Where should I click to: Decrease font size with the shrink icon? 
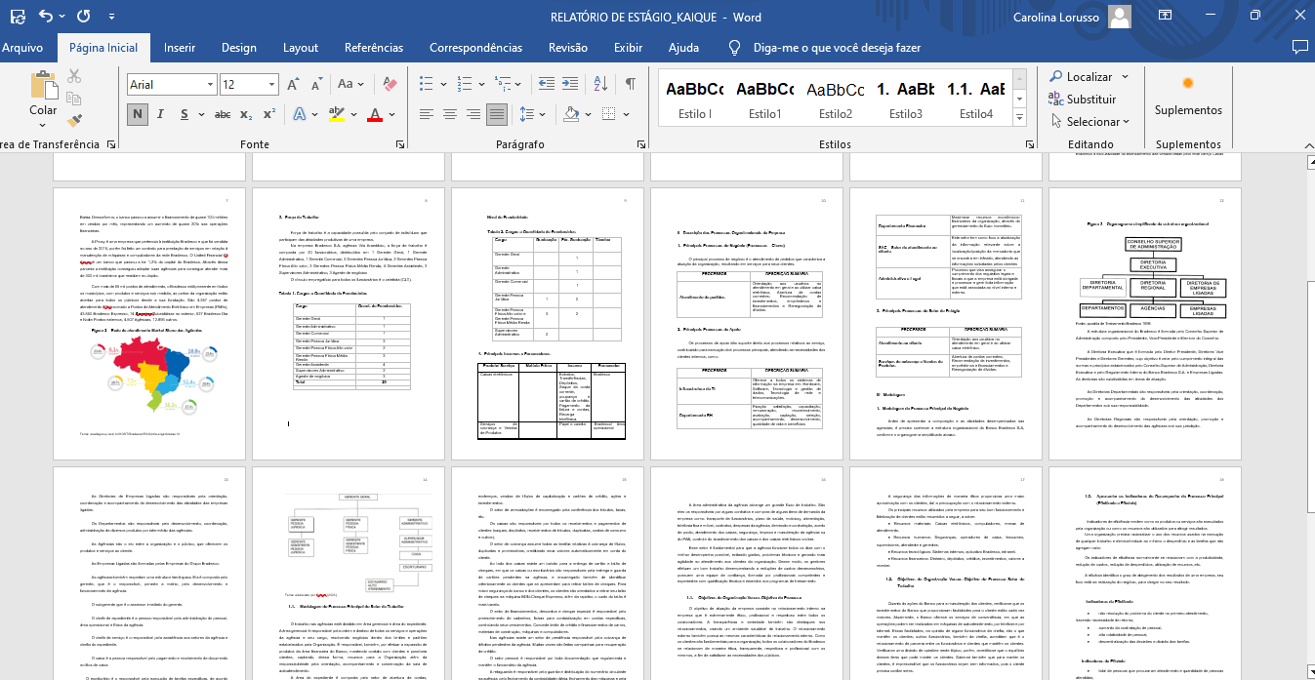314,85
